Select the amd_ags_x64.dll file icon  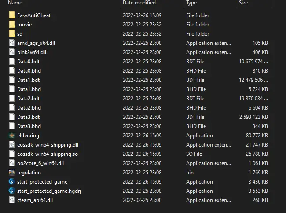click(x=12, y=43)
